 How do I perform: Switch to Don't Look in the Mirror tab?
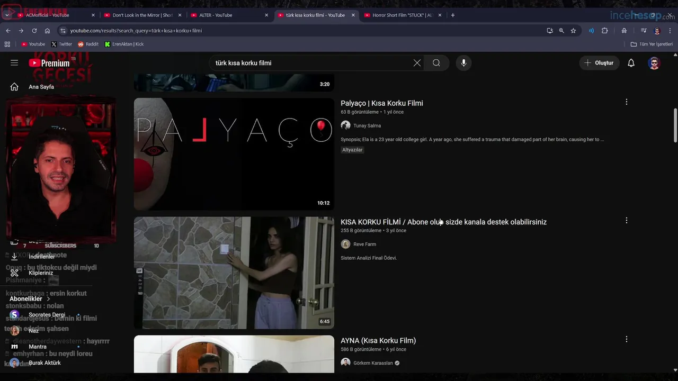pos(143,15)
